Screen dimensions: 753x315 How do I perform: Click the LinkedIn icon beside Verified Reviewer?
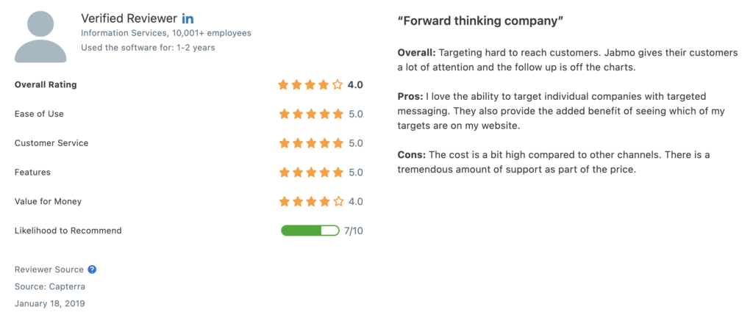pyautogui.click(x=188, y=18)
